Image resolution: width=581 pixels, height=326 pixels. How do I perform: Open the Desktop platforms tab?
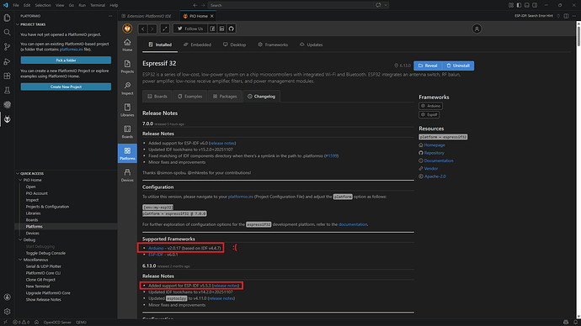(235, 45)
